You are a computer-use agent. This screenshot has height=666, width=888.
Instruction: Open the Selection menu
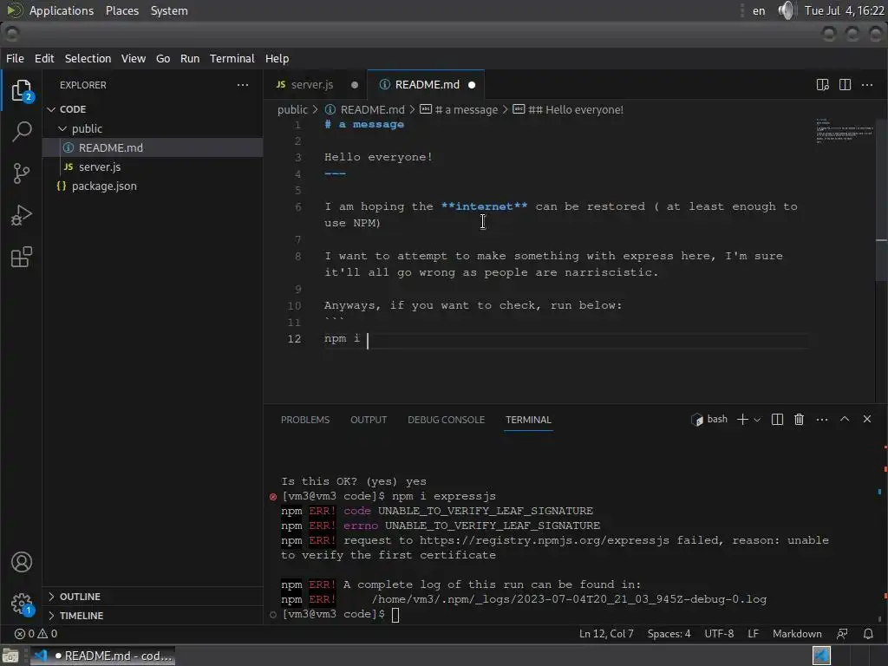coord(88,58)
